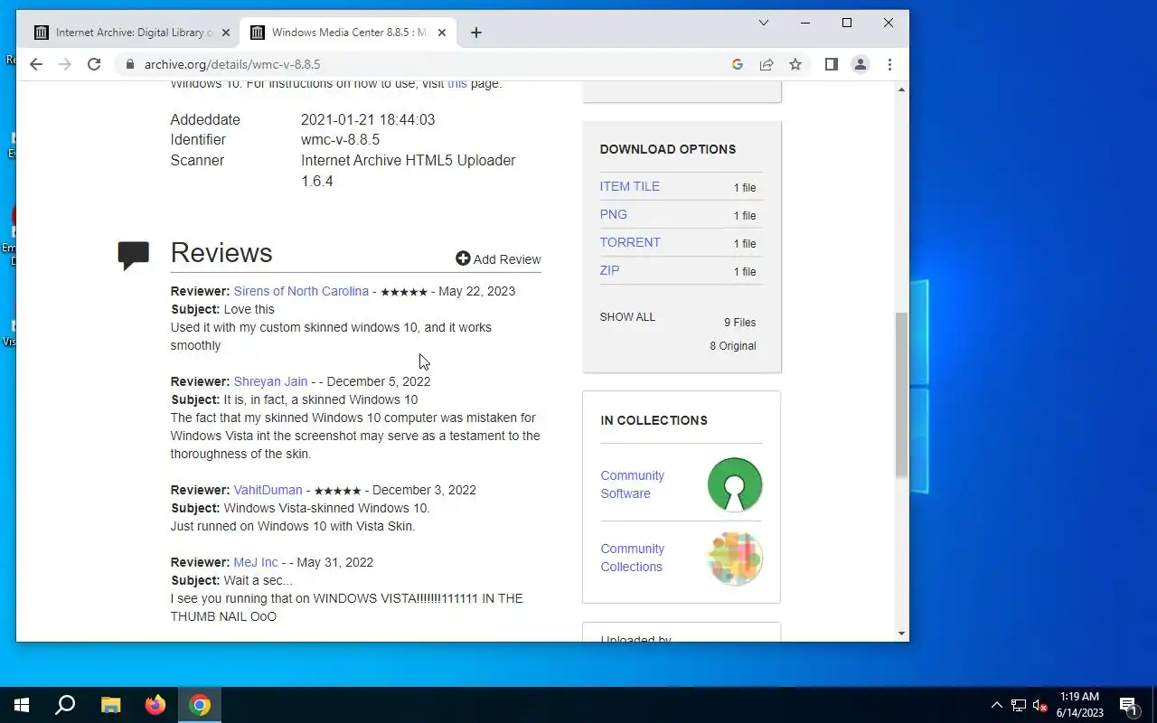Open Community Software collection link
1157x723 pixels.
pos(632,484)
